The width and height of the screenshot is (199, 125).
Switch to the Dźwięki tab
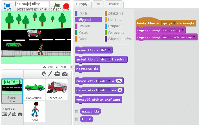point(113,4)
